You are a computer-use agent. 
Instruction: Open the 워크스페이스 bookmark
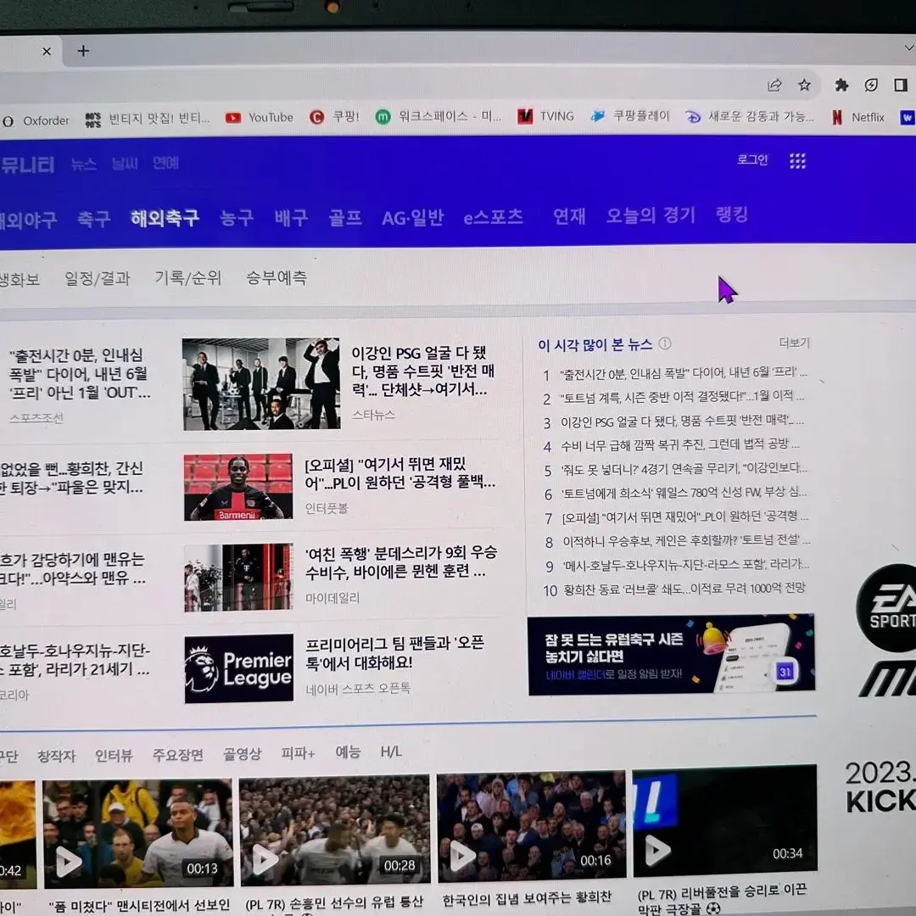tap(438, 116)
